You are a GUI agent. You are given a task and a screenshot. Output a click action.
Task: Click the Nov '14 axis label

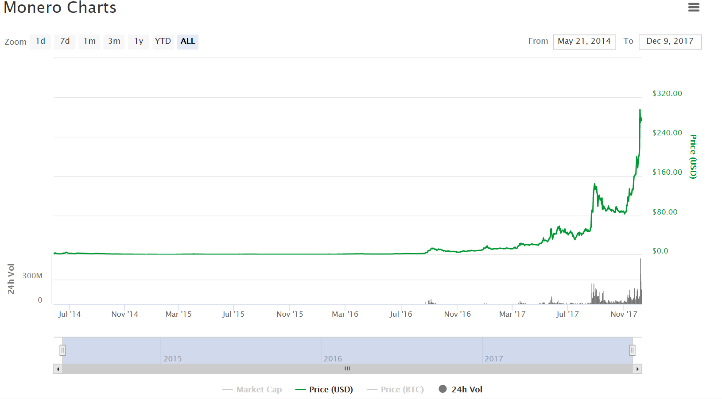click(x=125, y=314)
